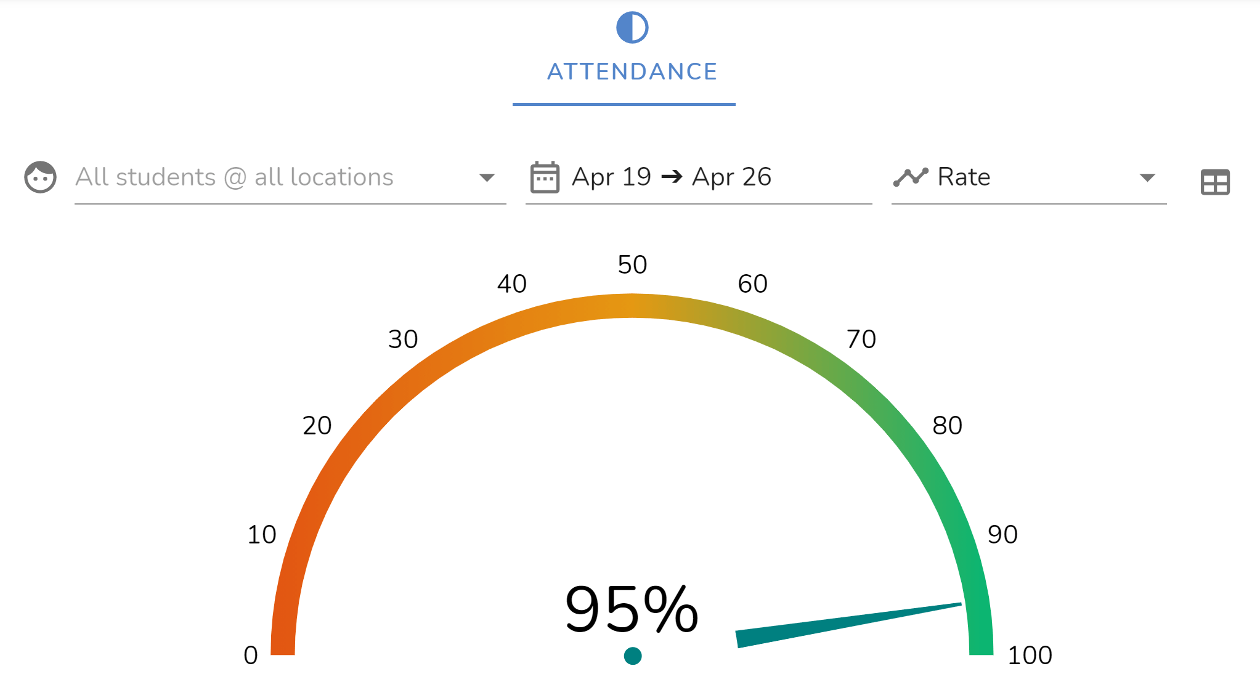Click the arrow between the two dates

(x=672, y=177)
